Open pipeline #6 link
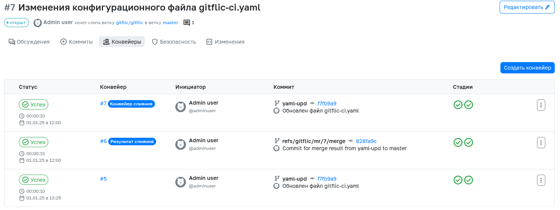This screenshot has width=560, height=210. [103, 141]
